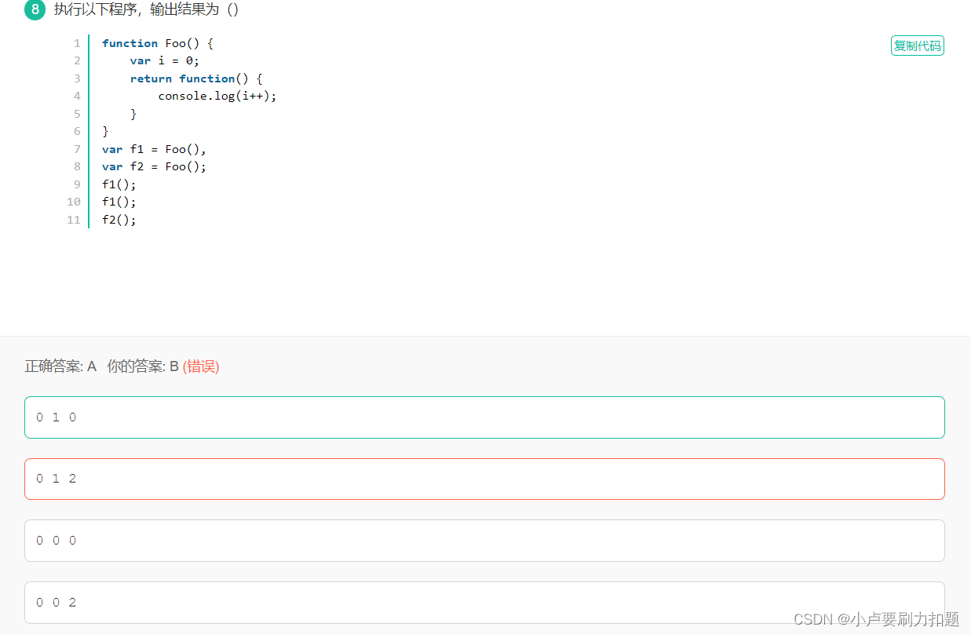
Task: Click the "var f2 = Foo();" line
Action: pos(154,166)
